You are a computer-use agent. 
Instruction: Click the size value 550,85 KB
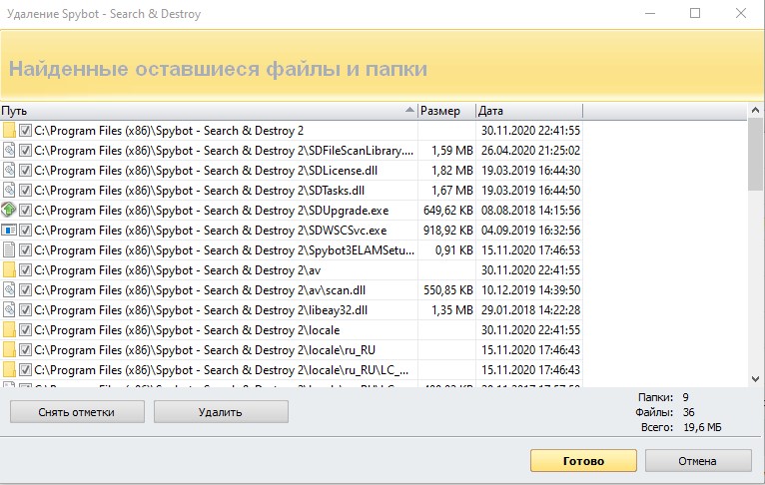click(447, 290)
